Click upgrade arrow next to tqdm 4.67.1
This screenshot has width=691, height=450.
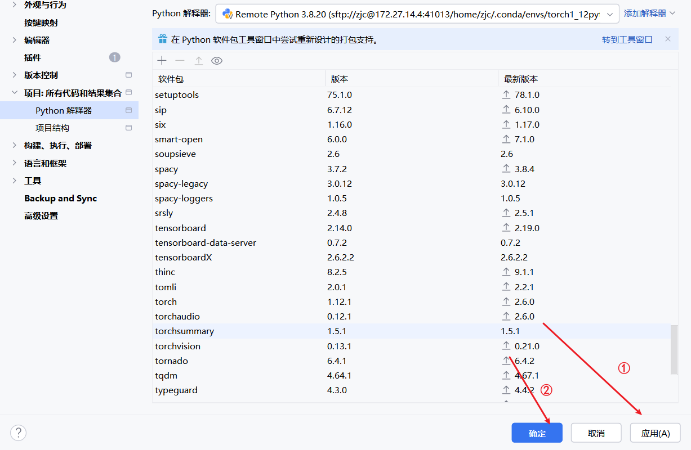tap(506, 375)
